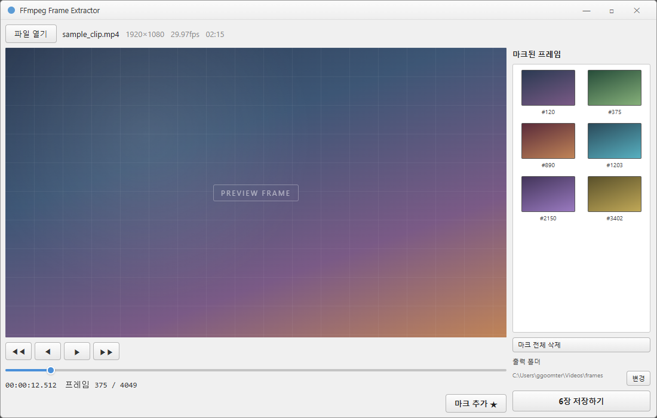The height and width of the screenshot is (418, 657).
Task: Select the marked frame thumbnail #120
Action: click(548, 88)
